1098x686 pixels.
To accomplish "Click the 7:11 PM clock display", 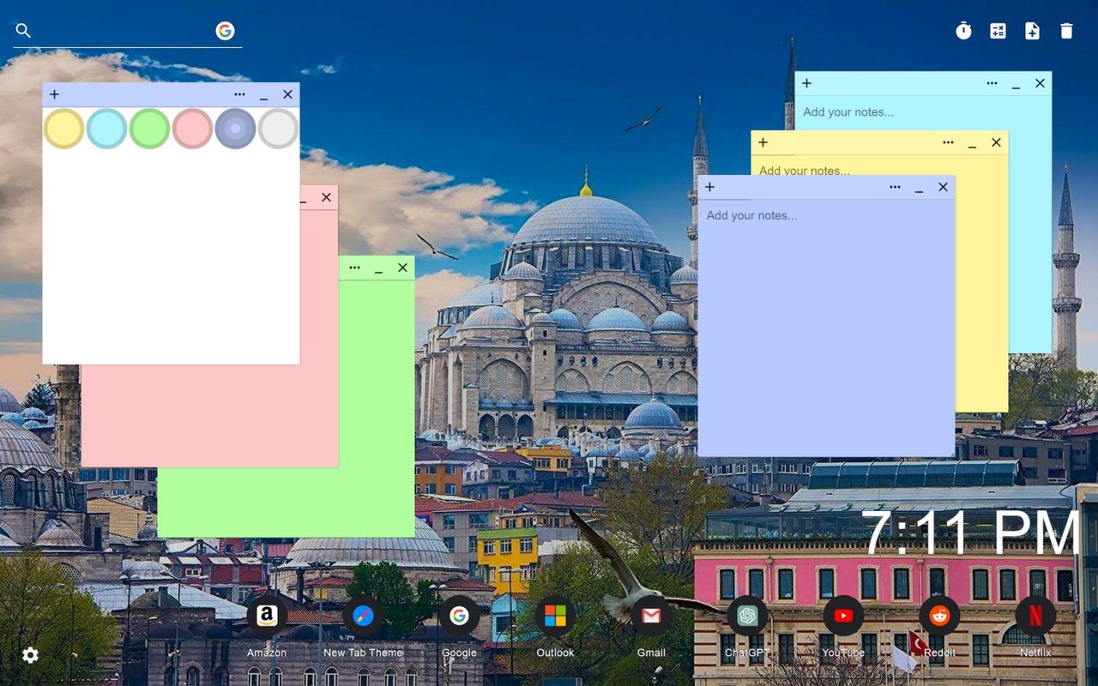I will (x=970, y=533).
